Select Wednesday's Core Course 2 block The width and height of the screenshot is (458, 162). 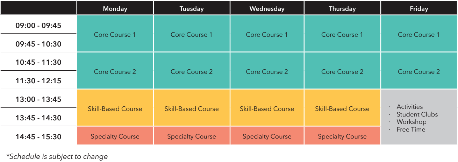pos(267,72)
